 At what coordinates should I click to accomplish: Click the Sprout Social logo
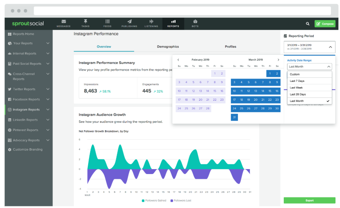tap(28, 24)
